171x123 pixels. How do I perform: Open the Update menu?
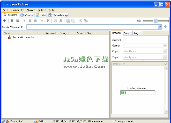42,10
